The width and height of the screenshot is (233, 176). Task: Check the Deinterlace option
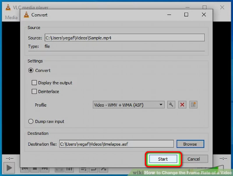34,92
